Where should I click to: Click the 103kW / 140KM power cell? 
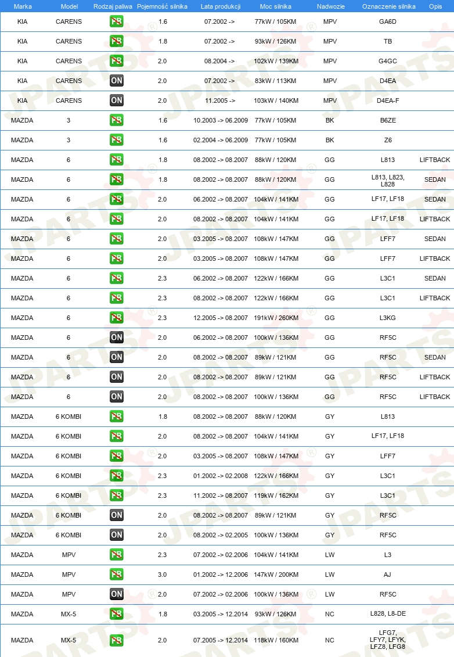tap(276, 100)
